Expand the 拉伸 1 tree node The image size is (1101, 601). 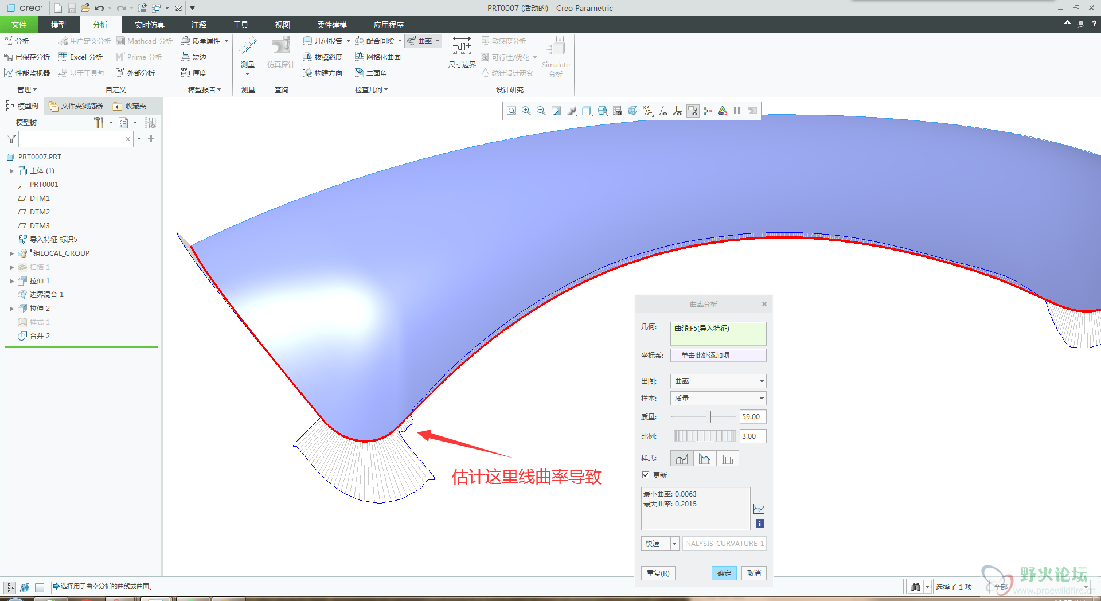(x=11, y=281)
